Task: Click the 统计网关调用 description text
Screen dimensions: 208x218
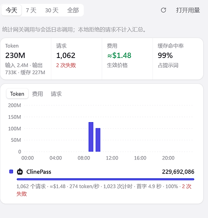Action: pyautogui.click(x=74, y=30)
